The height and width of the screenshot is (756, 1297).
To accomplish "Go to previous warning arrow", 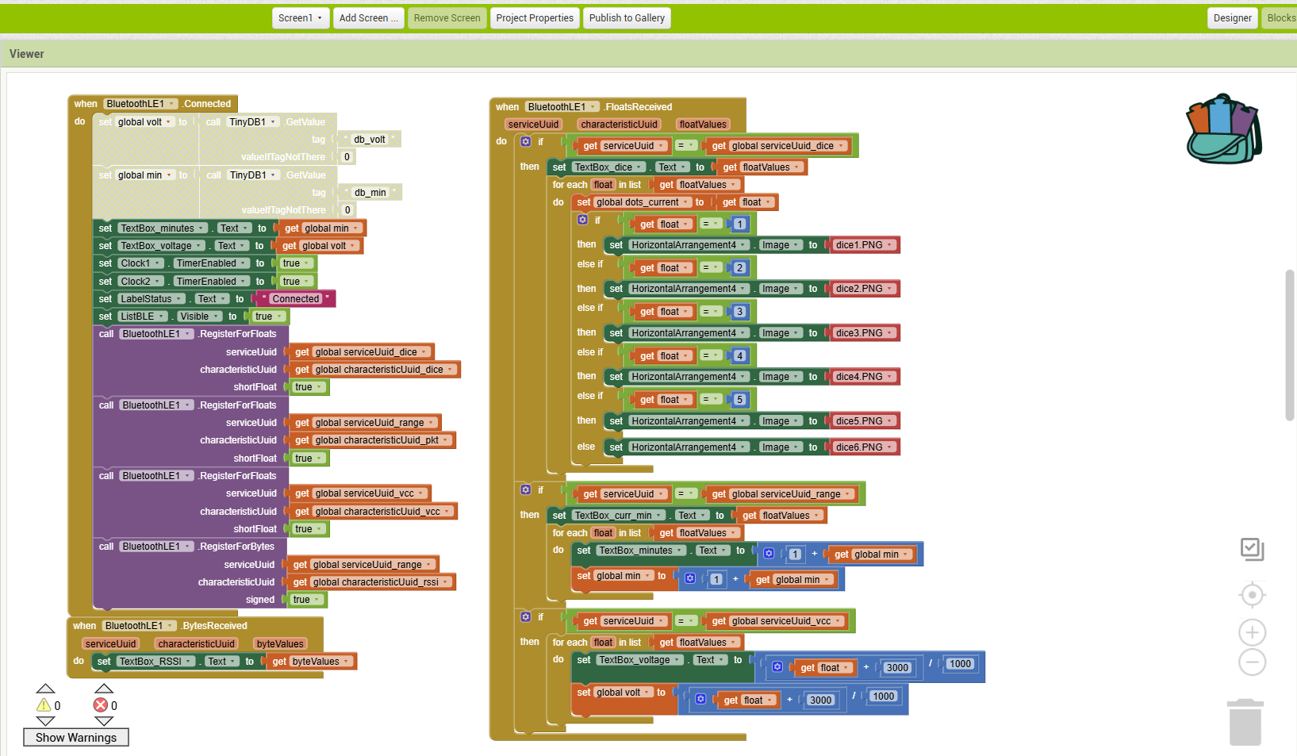I will point(46,689).
